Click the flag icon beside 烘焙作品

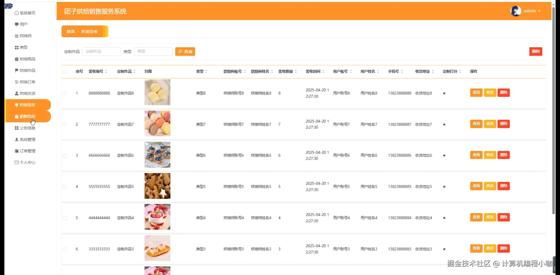17,70
